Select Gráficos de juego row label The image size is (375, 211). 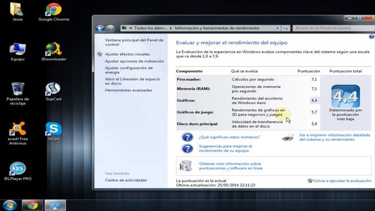click(x=195, y=112)
